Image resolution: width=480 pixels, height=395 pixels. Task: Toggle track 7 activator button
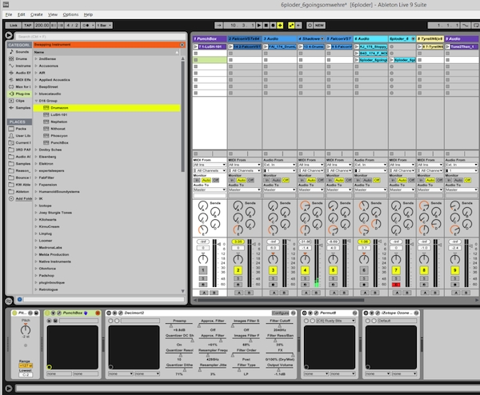point(396,270)
